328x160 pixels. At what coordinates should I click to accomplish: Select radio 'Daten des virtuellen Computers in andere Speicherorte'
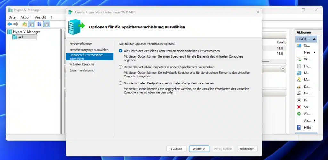pos(120,67)
